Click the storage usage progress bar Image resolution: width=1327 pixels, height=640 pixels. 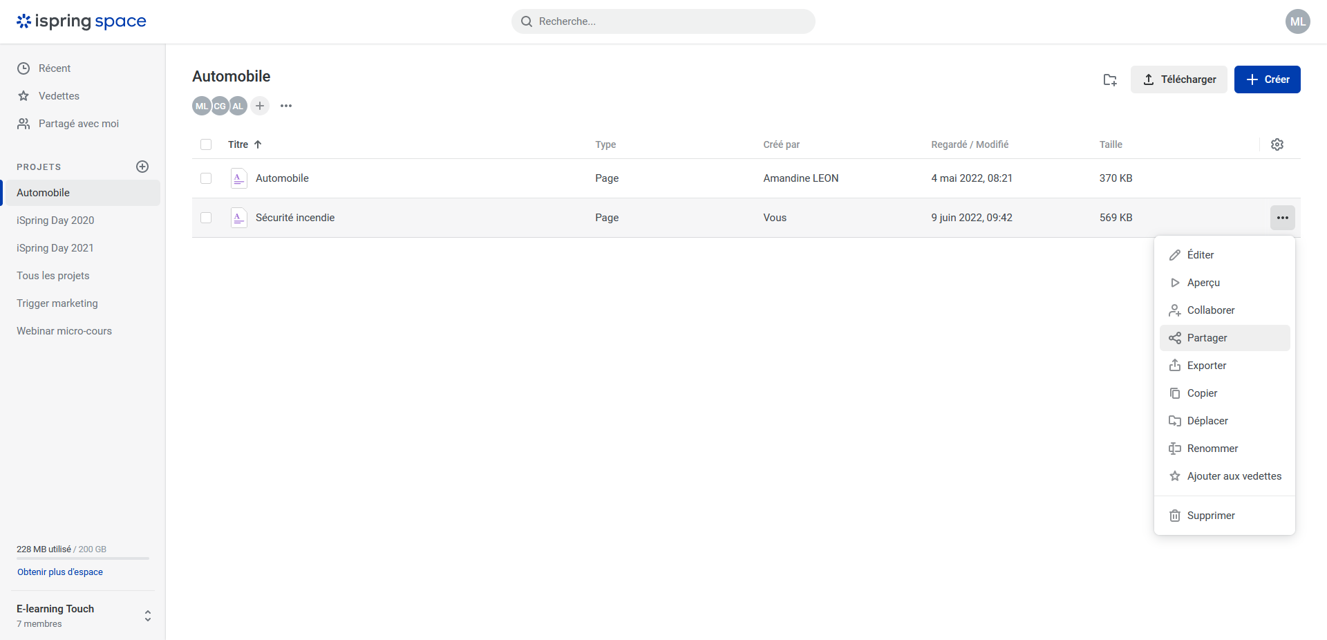pos(83,558)
